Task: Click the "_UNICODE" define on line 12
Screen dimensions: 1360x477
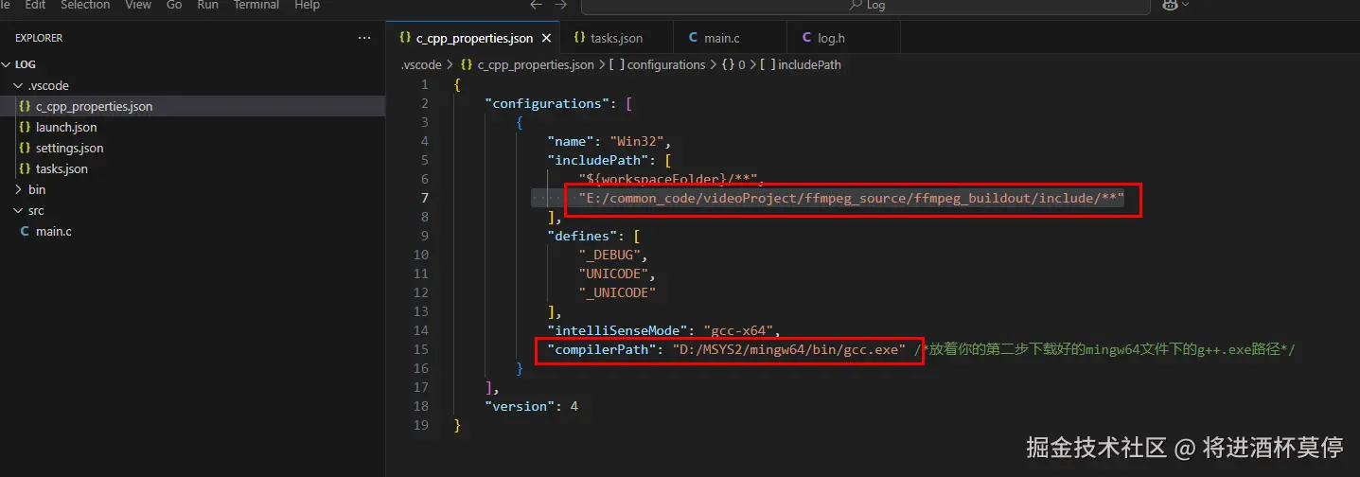Action: tap(617, 292)
